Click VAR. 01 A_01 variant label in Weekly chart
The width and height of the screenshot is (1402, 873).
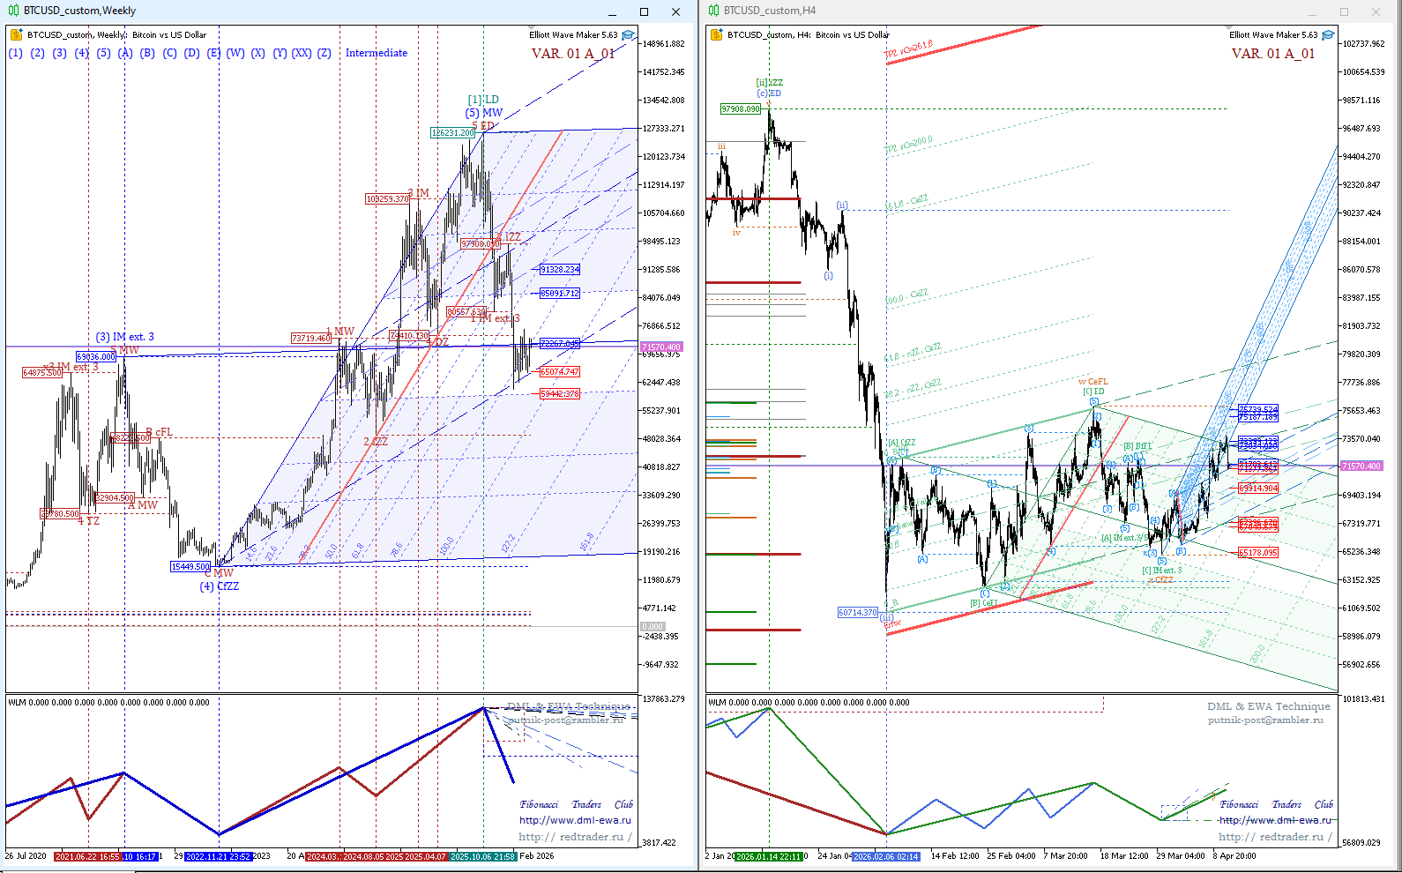[x=573, y=54]
